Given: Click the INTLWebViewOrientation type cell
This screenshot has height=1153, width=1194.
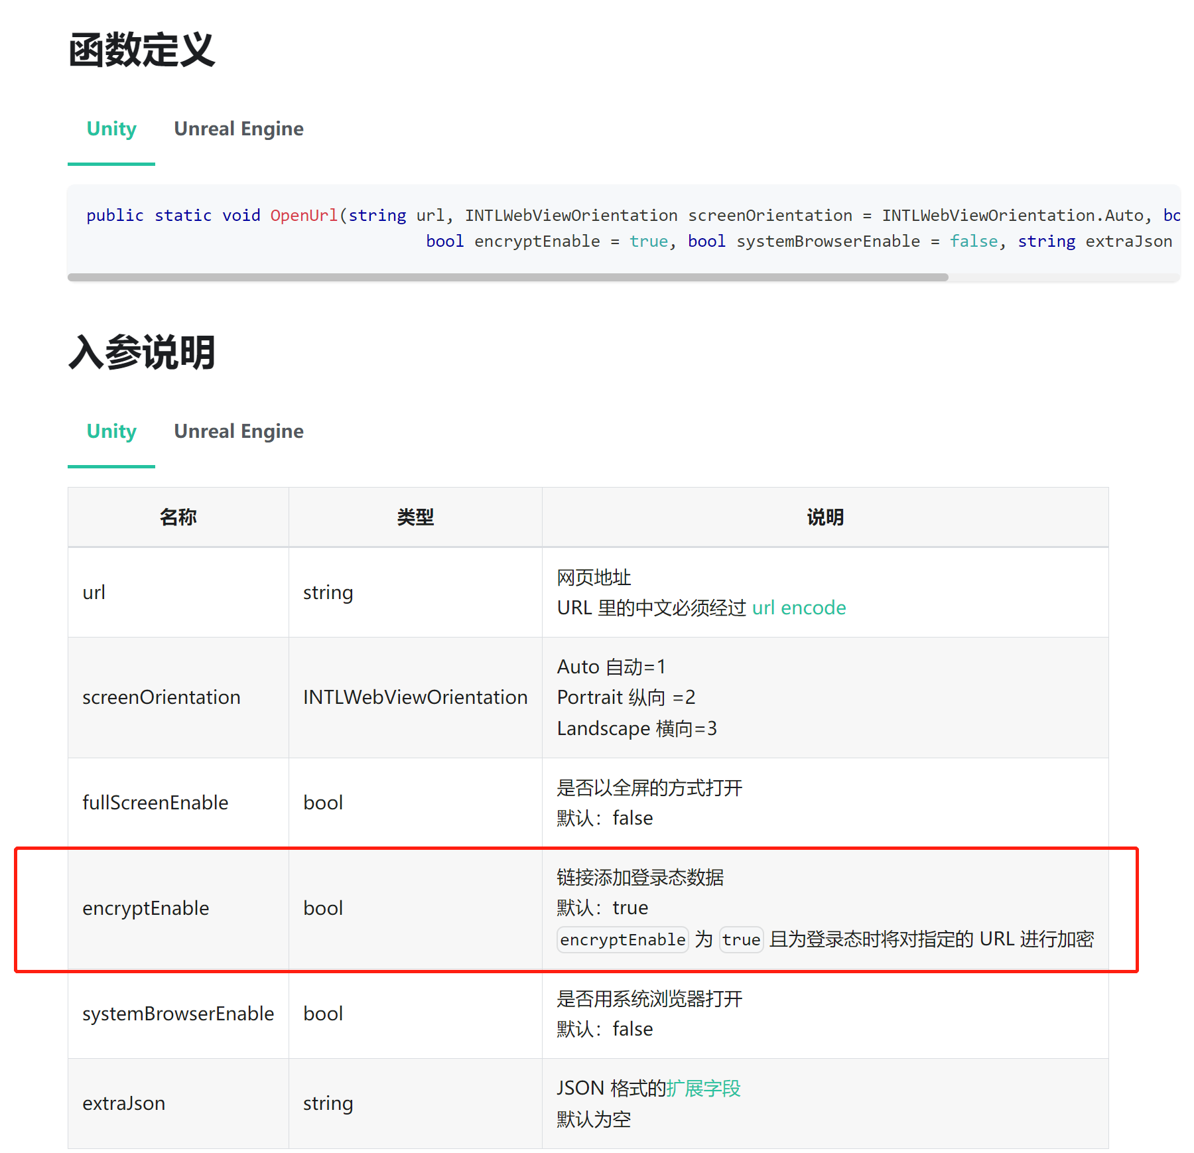Looking at the screenshot, I should click(x=415, y=697).
